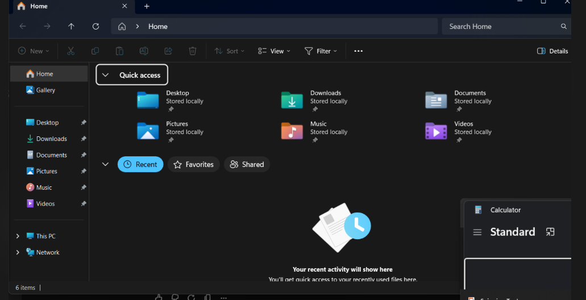Click Keep on top icon in Calculator
The image size is (586, 300).
click(550, 232)
